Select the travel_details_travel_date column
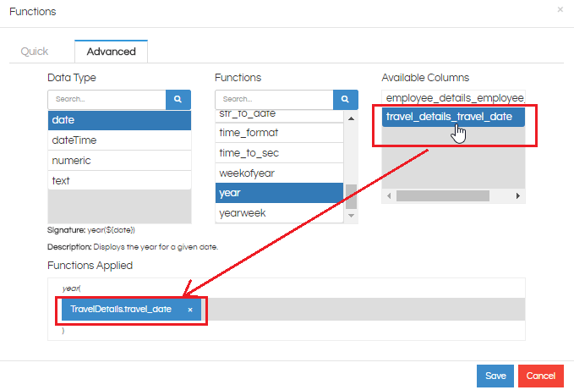This screenshot has height=390, width=574. (454, 117)
